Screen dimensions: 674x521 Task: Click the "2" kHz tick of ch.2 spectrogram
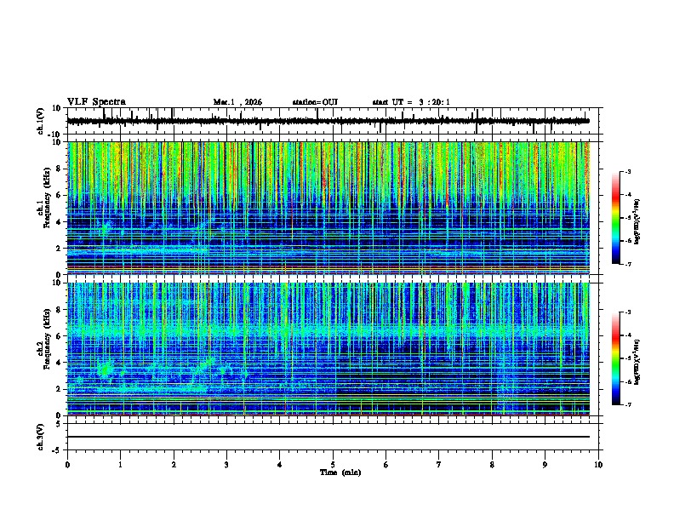click(59, 389)
